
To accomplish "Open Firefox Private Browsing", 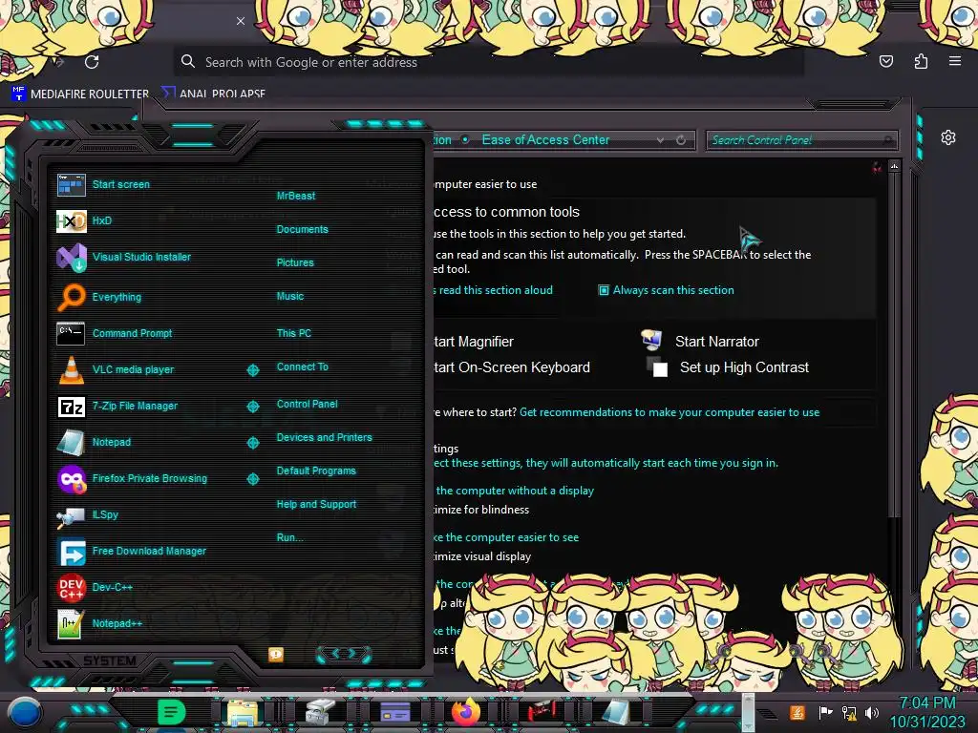I will coord(132,479).
